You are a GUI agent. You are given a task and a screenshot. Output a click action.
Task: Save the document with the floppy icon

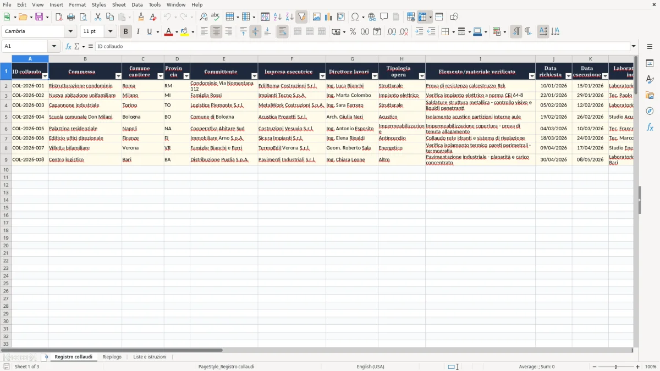click(x=39, y=17)
